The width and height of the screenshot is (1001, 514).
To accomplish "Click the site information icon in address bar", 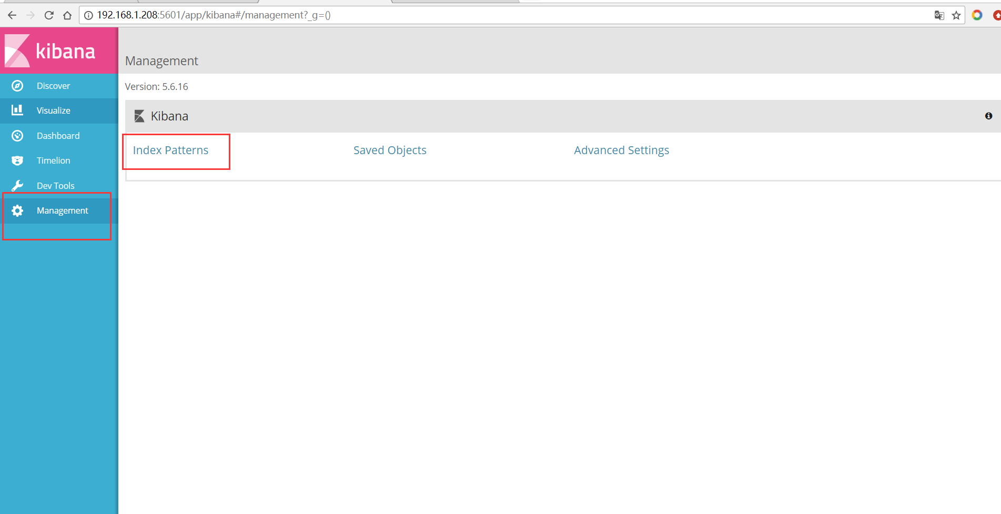I will [88, 15].
